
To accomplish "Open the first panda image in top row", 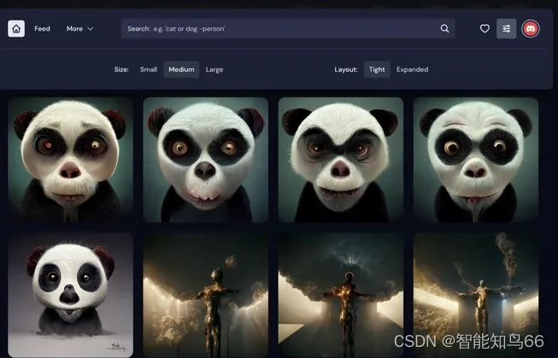I will coord(71,159).
